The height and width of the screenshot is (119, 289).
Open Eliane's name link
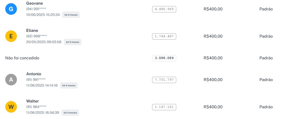pos(32,30)
